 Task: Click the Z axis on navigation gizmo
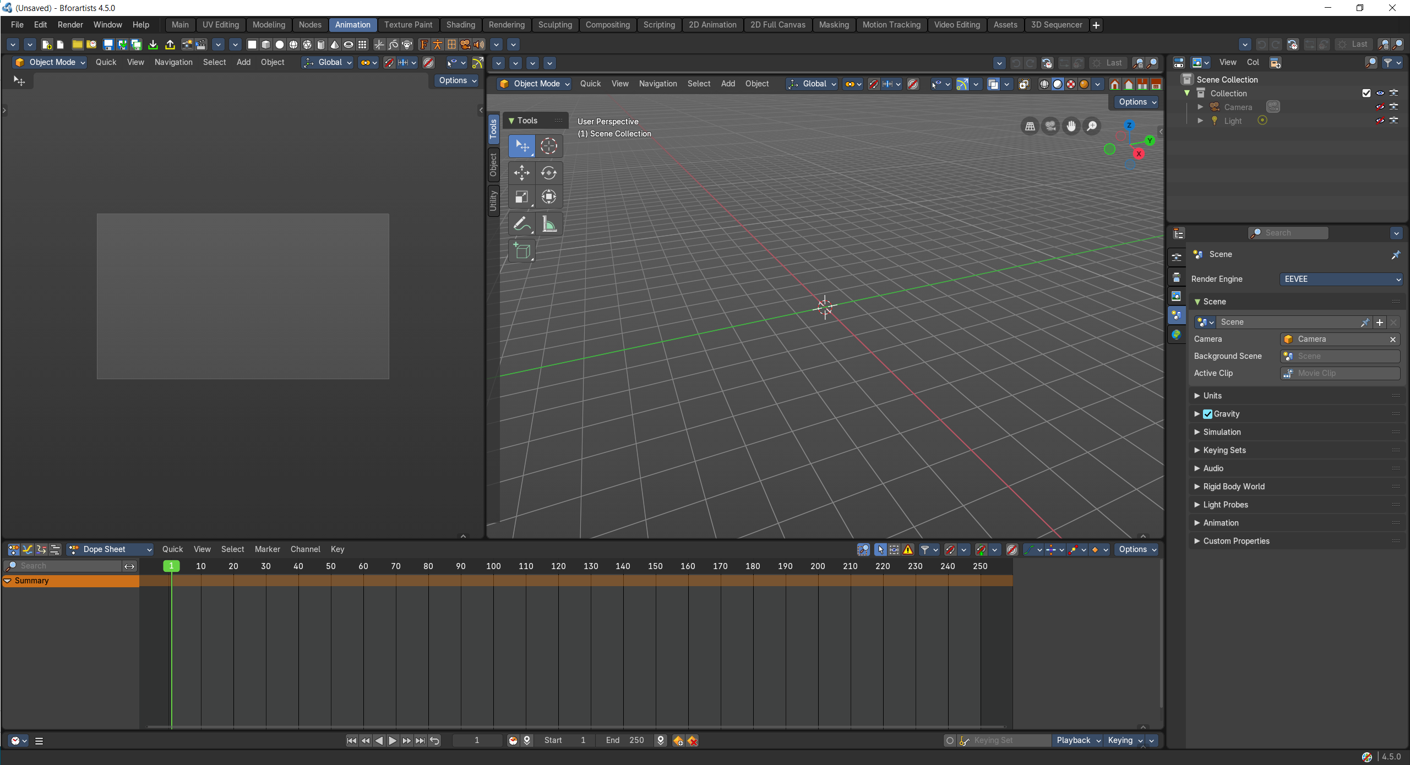click(x=1129, y=125)
